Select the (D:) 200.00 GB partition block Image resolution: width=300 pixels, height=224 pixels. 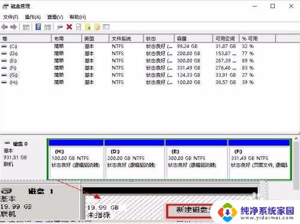coord(134,159)
